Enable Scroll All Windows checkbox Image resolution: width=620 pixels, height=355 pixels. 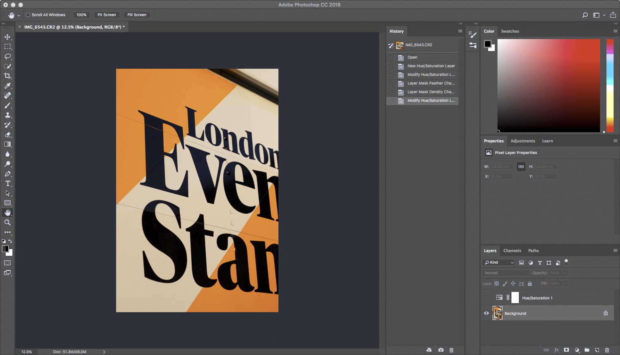[x=28, y=15]
